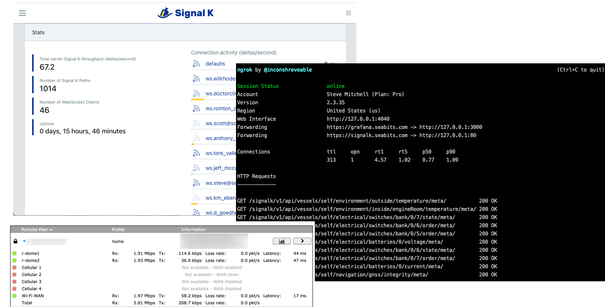The width and height of the screenshot is (605, 307).
Task: Click the red status square for Cellular 3
Action: [15, 282]
